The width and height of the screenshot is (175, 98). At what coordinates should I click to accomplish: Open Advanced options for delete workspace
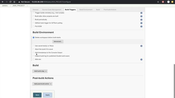click(x=58, y=42)
